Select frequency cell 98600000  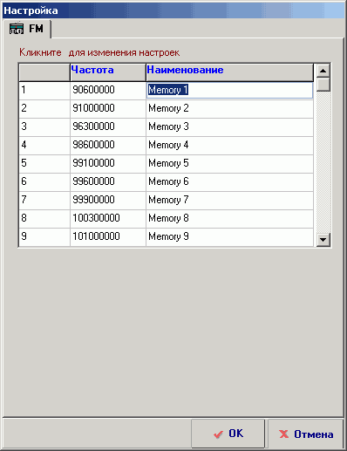[x=108, y=146]
